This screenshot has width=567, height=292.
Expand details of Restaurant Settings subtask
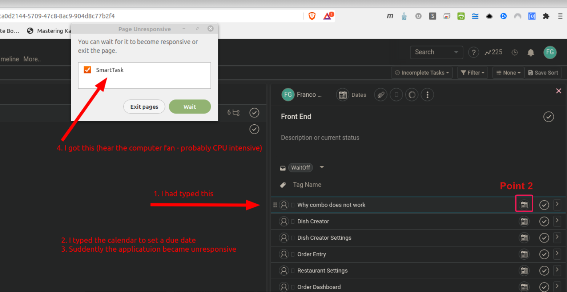click(557, 270)
